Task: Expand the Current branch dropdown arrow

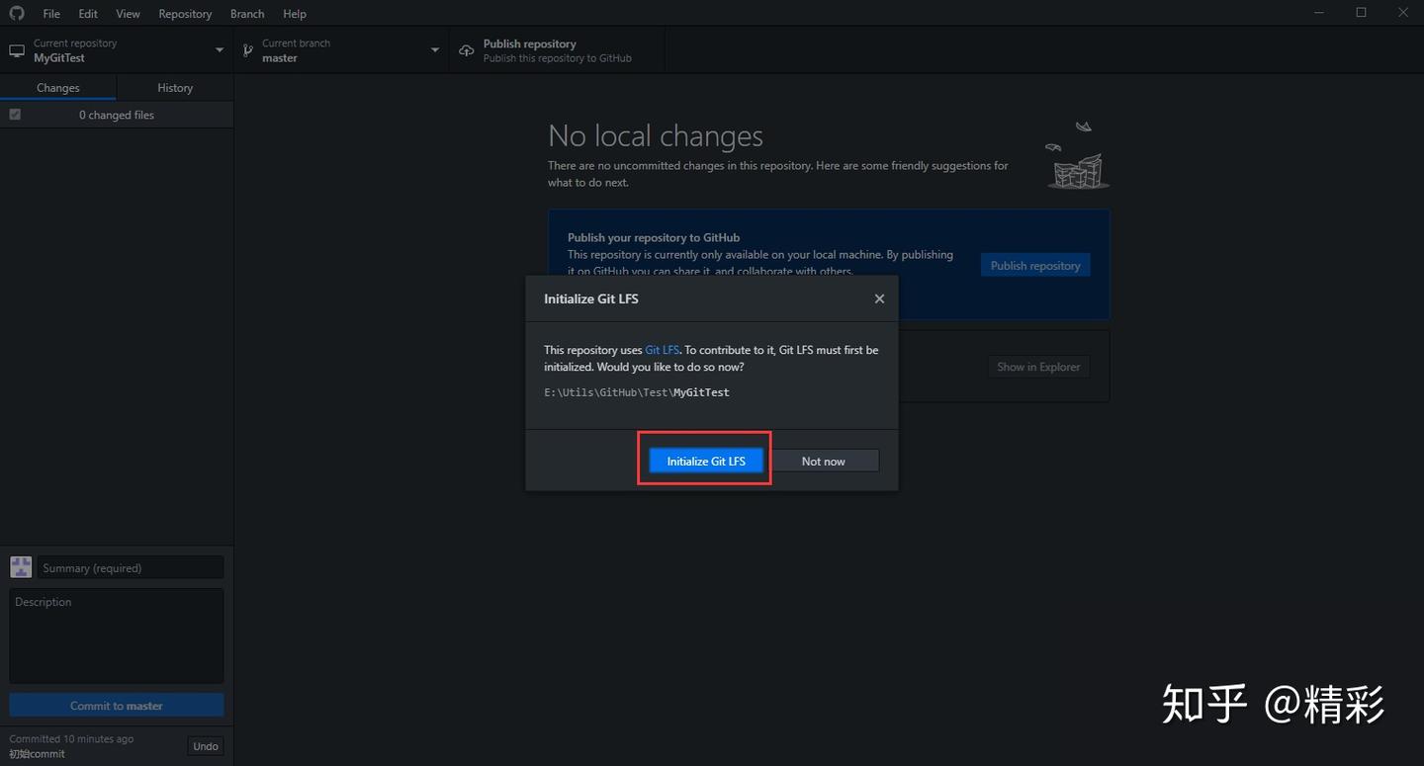Action: click(435, 50)
